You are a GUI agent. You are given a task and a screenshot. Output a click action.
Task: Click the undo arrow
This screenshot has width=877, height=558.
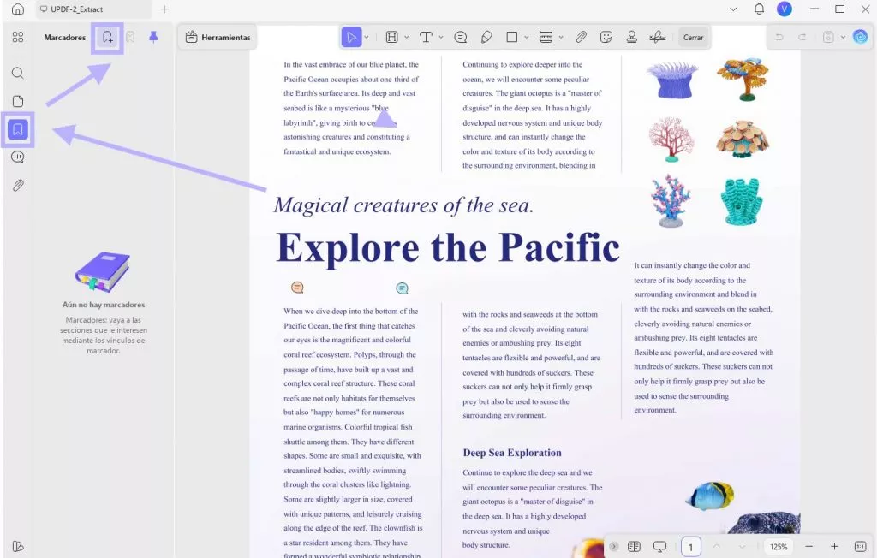click(x=779, y=37)
